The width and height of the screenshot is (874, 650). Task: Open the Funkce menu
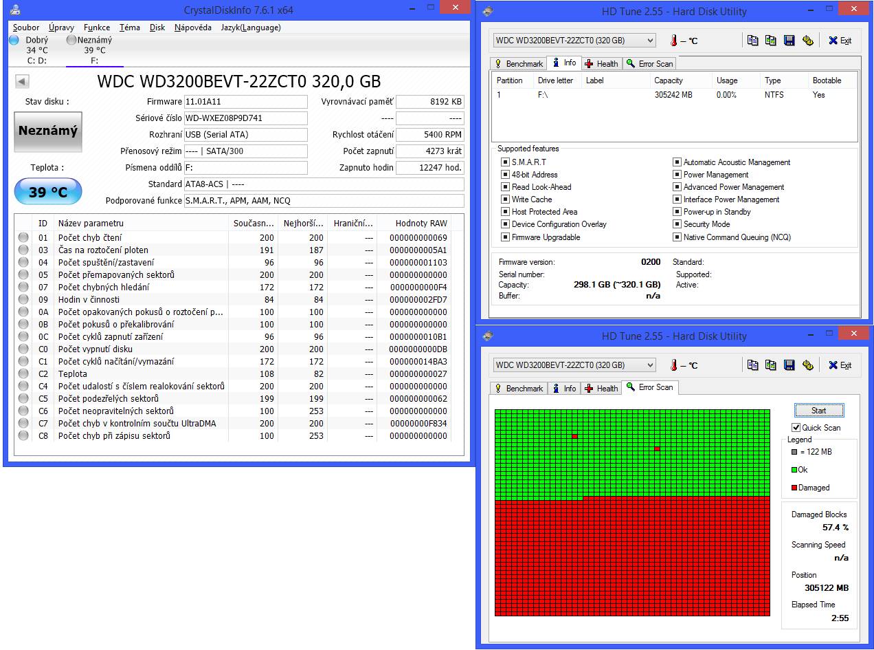click(x=97, y=28)
